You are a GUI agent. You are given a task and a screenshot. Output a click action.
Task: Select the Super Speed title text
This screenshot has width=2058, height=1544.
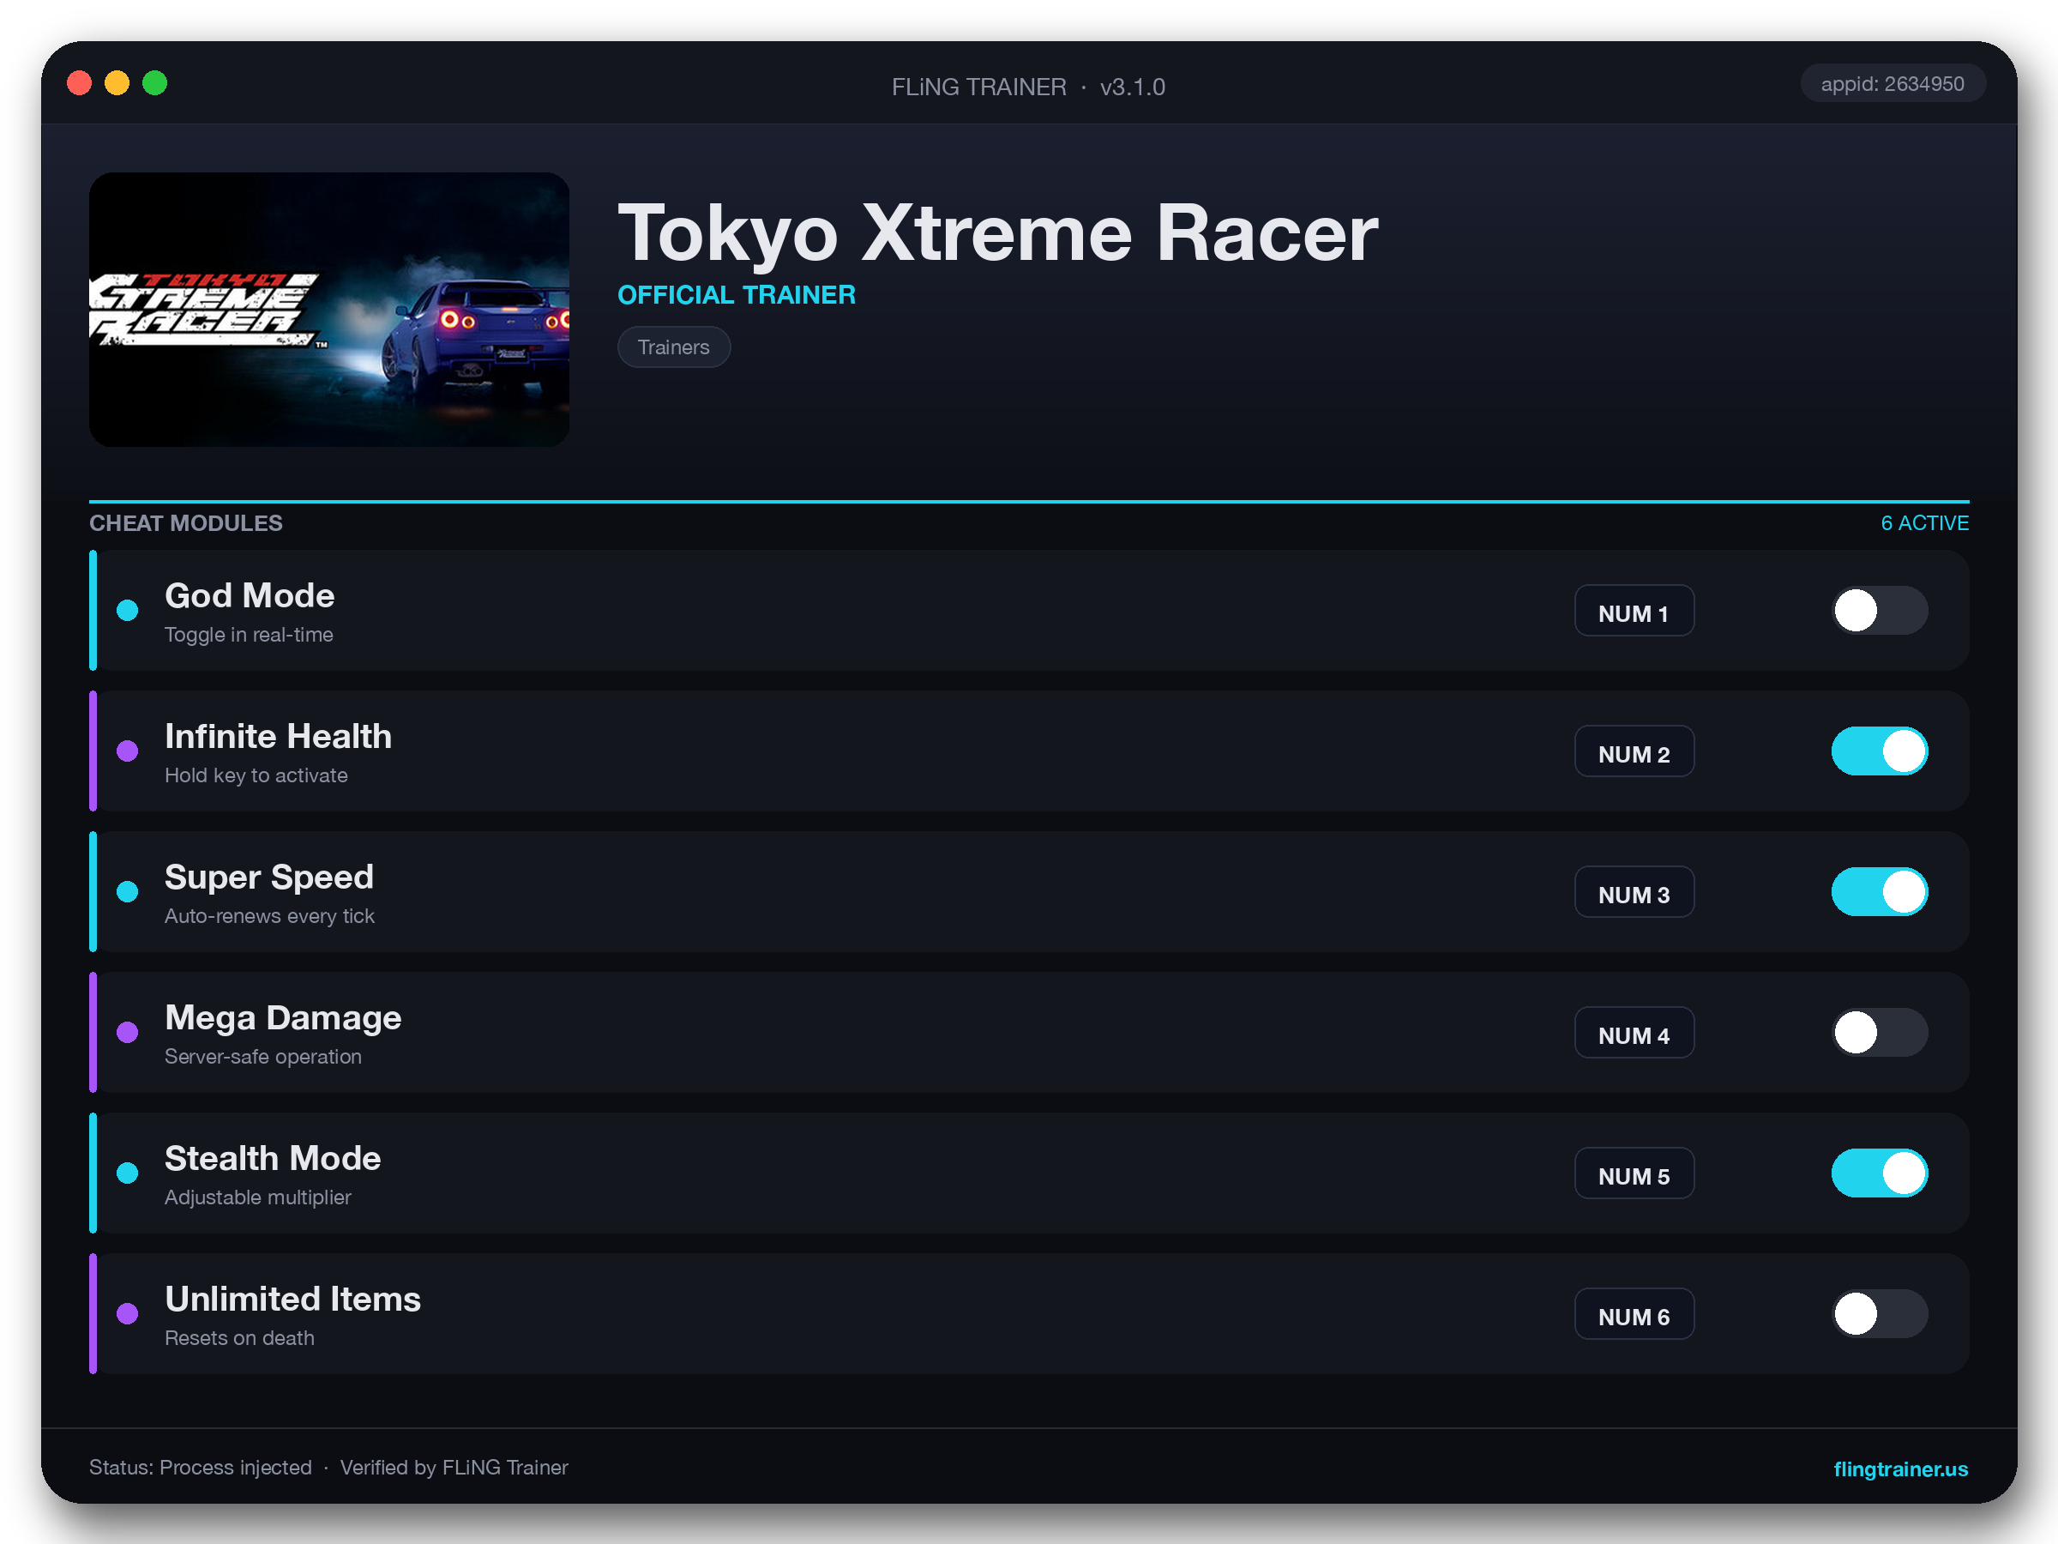pyautogui.click(x=269, y=877)
